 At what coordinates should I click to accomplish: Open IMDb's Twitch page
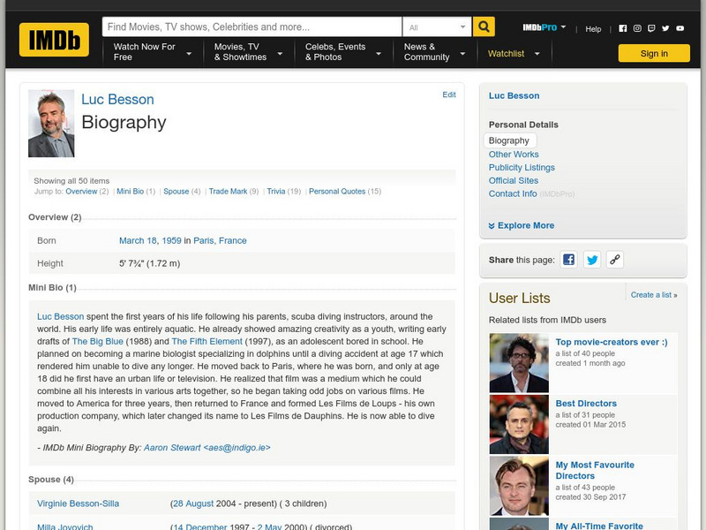coord(652,27)
